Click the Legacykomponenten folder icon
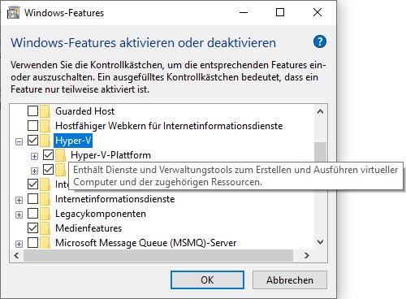 click(x=45, y=214)
